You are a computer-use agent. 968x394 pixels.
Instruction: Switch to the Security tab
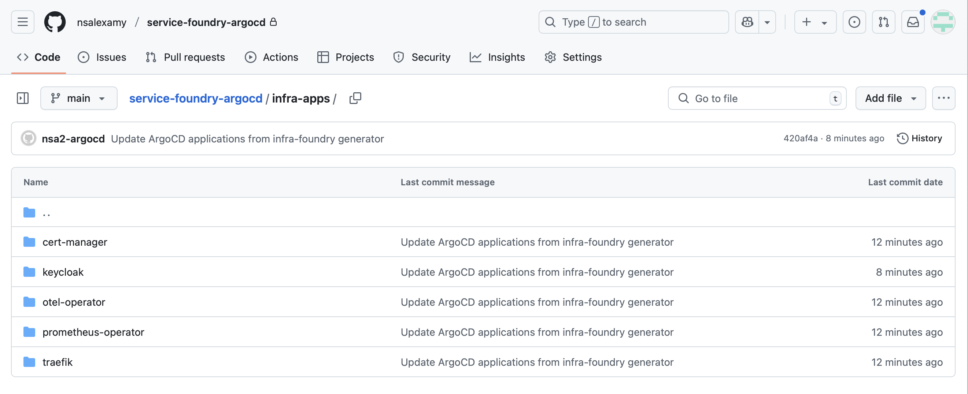422,57
